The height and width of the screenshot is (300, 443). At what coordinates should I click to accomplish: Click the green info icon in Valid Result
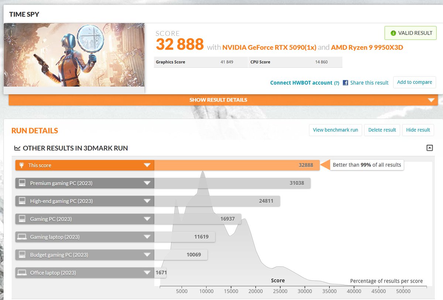[394, 33]
